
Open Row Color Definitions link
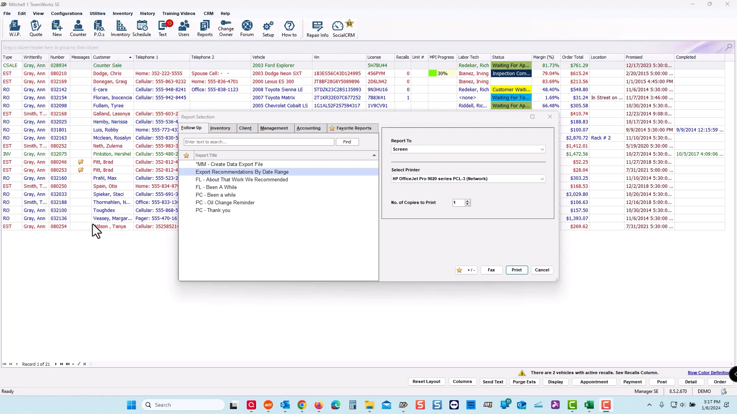pyautogui.click(x=707, y=373)
